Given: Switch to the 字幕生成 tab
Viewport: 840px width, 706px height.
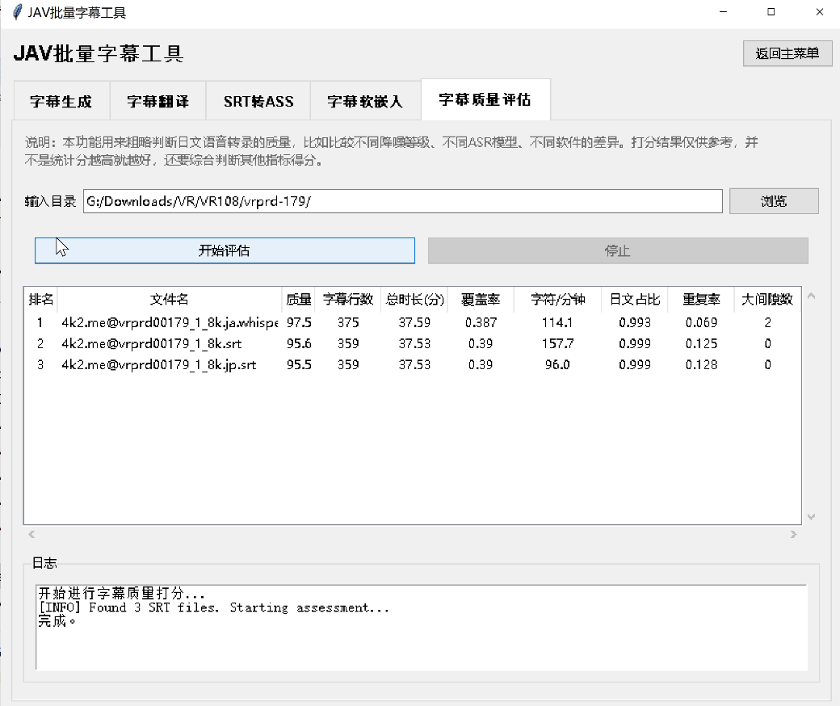Looking at the screenshot, I should coord(61,101).
